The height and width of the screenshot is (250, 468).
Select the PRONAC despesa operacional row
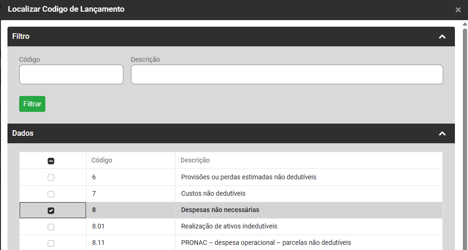pos(266,243)
